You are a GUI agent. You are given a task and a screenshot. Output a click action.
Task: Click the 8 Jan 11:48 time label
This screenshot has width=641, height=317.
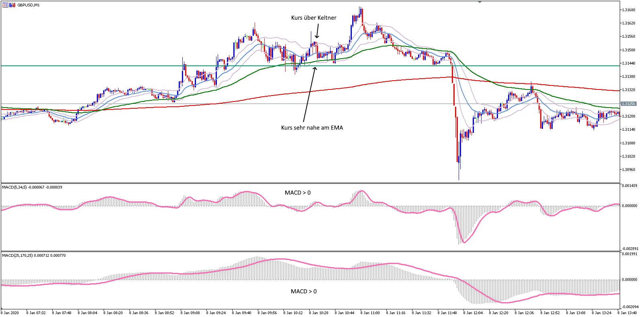coord(447,313)
